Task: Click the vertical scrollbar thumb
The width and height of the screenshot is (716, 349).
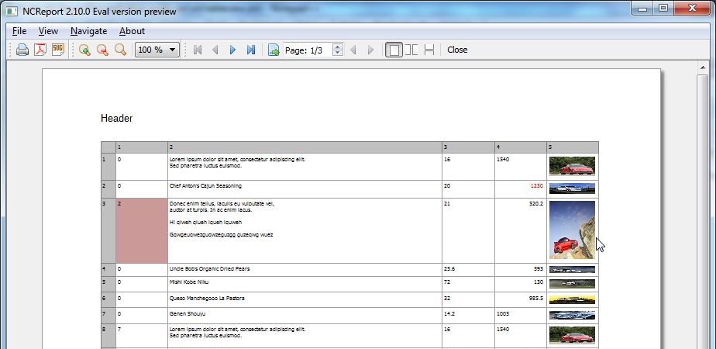Action: (x=702, y=210)
